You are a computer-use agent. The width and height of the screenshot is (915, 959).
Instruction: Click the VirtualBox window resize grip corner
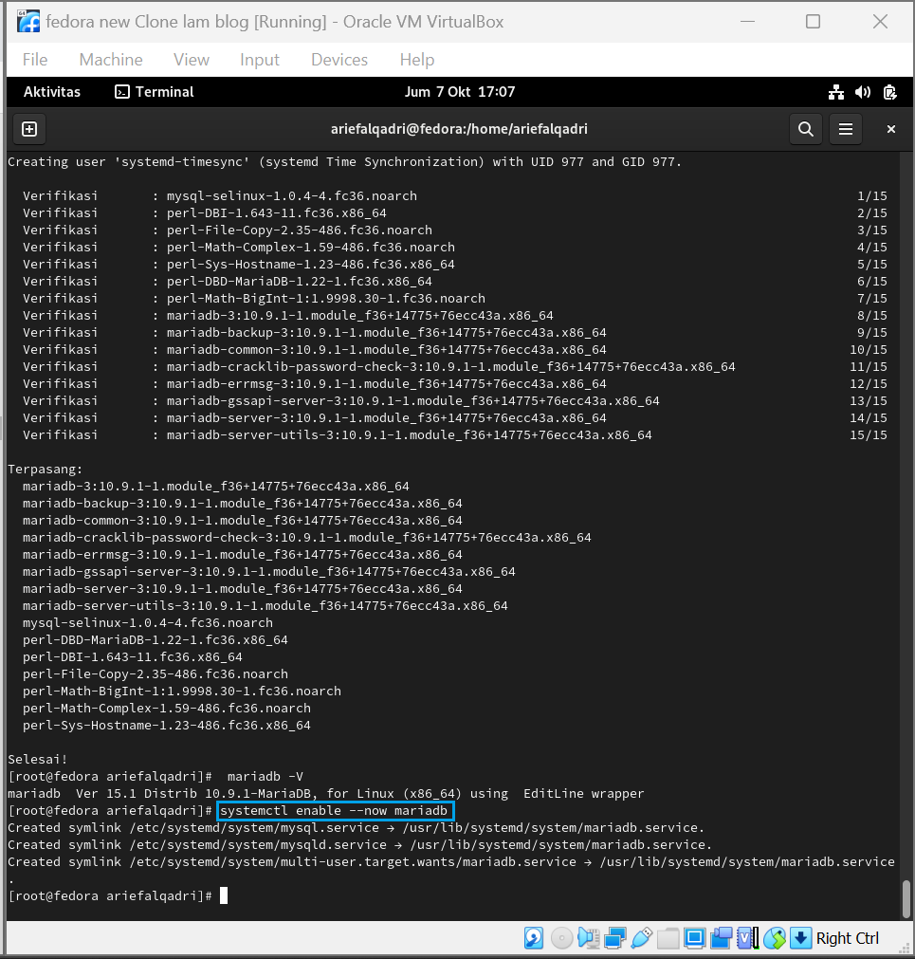(x=904, y=948)
